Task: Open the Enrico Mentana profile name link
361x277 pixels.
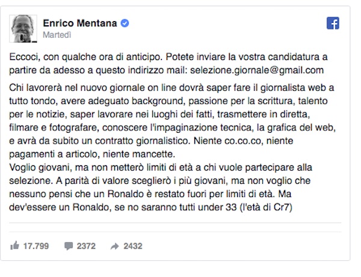Action: 81,23
